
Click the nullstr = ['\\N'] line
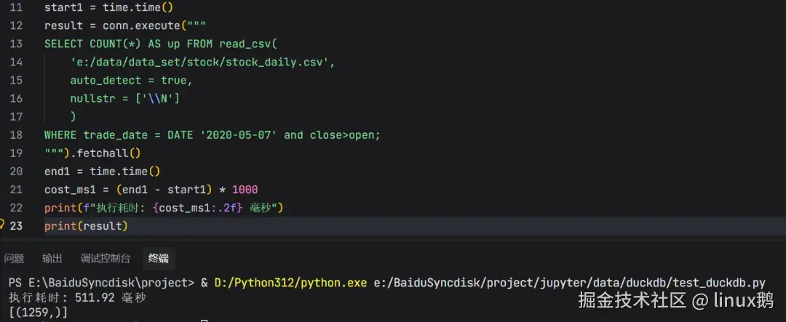(x=125, y=99)
